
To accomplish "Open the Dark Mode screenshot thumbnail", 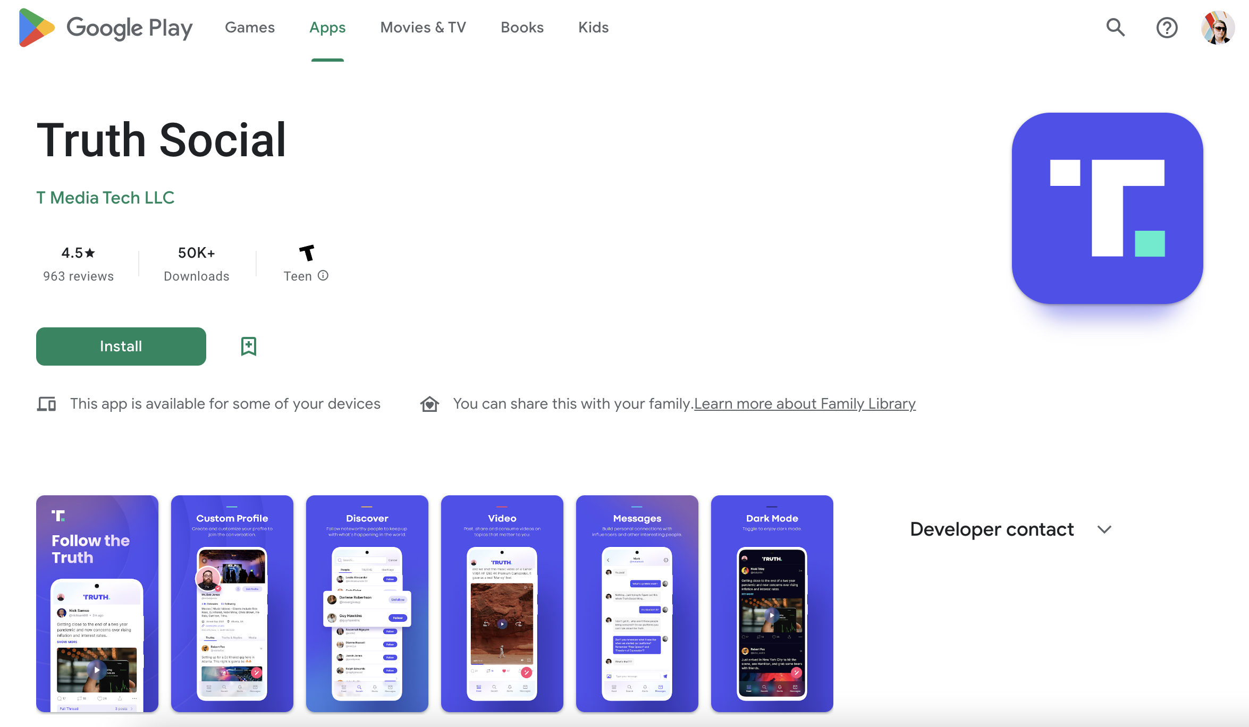I will (x=772, y=603).
